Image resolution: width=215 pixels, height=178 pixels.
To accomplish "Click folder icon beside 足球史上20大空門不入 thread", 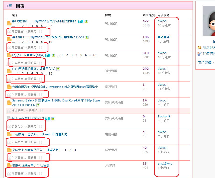I will [x=9, y=150].
